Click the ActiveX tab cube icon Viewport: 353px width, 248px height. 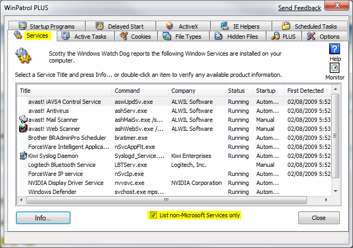170,26
